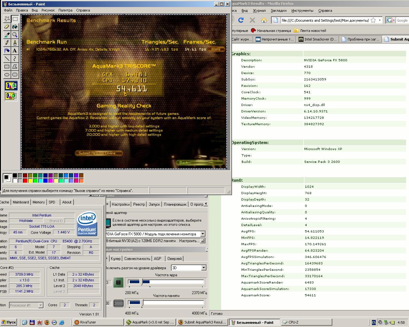Open Firefox menu Инструменты
Screen dimensions: 409x327
pos(302,11)
